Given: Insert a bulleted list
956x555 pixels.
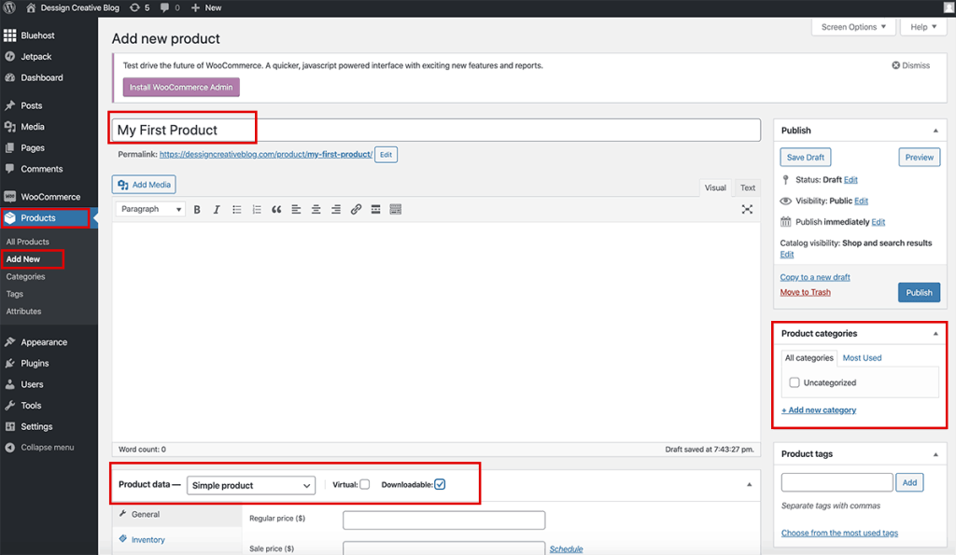Looking at the screenshot, I should tap(236, 210).
